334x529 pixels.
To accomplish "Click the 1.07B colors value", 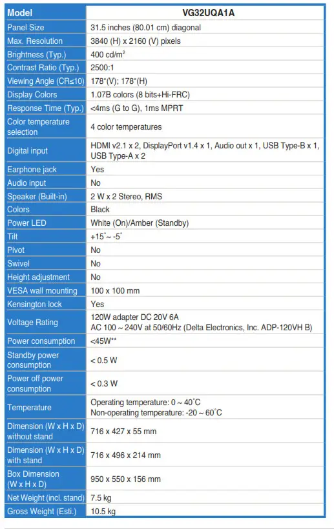I will [140, 95].
